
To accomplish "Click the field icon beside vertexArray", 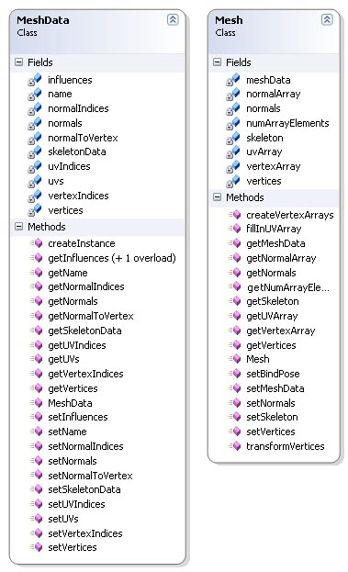I will click(233, 166).
